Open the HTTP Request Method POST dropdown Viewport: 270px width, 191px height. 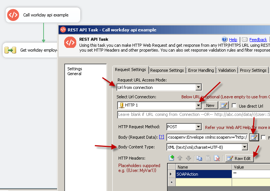[198, 127]
